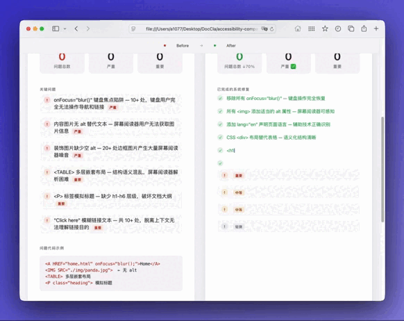The image size is (404, 321).
Task: Open a new tab with the plus button
Action: click(376, 28)
